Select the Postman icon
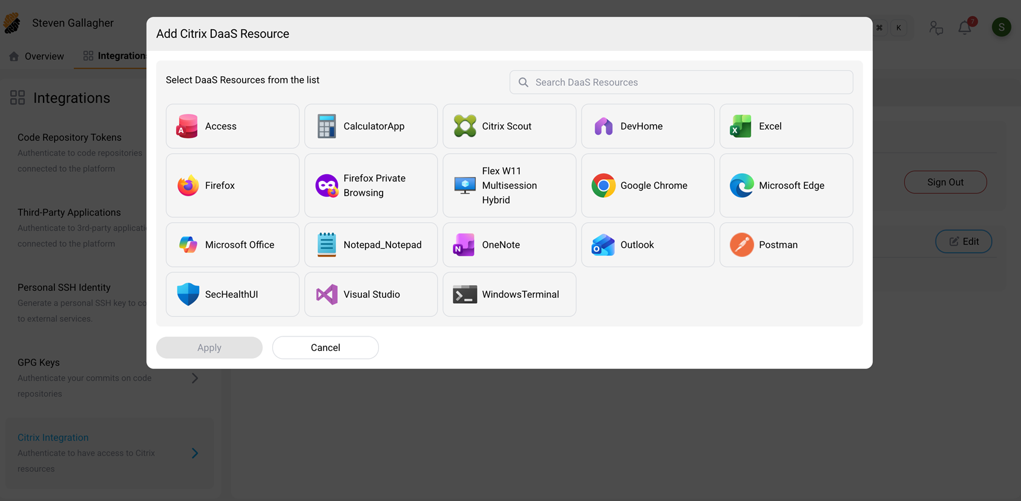 pyautogui.click(x=741, y=245)
